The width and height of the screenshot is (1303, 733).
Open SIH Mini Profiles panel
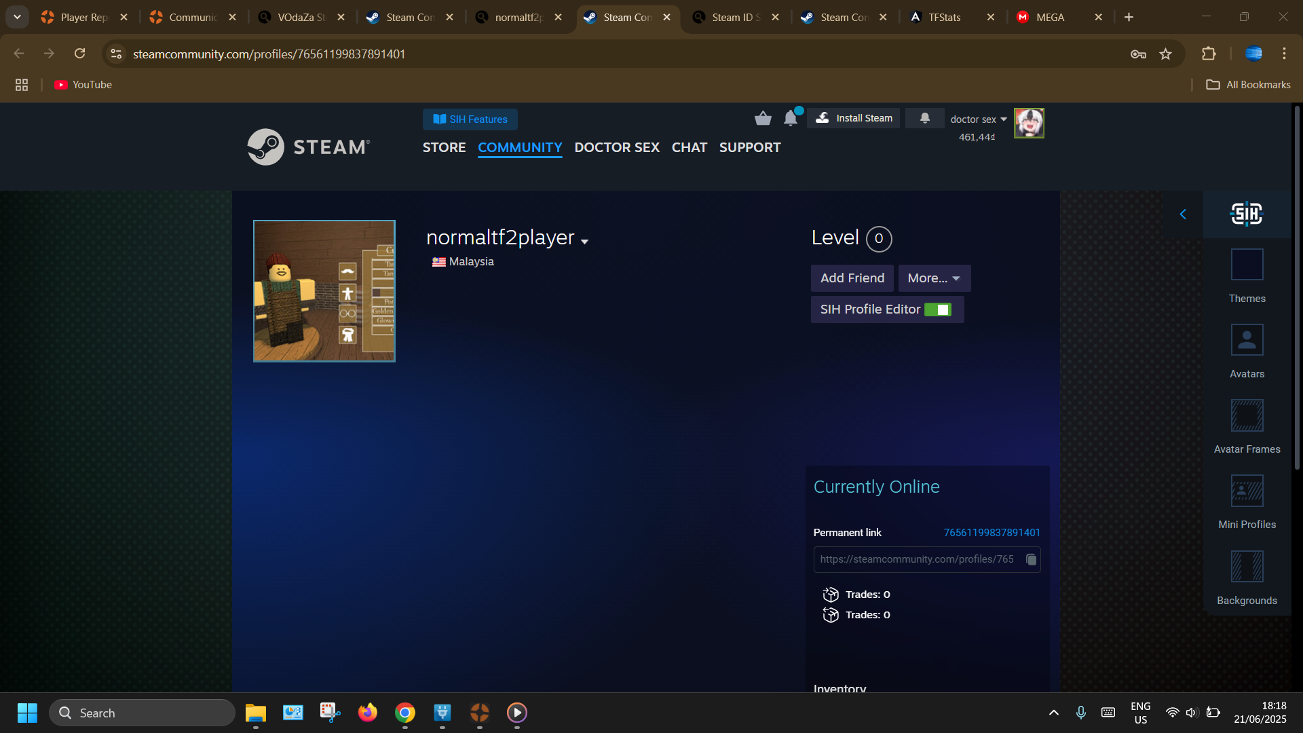[1247, 502]
